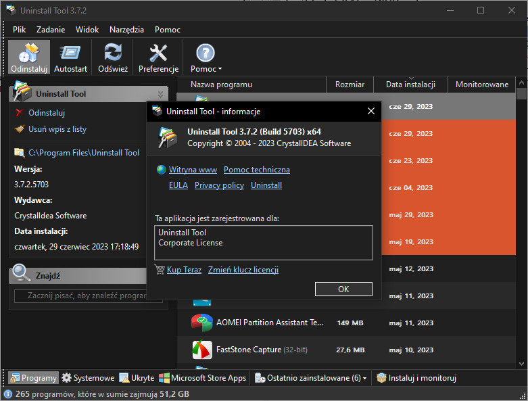Click the Uninstall Tool logo in dialog
This screenshot has height=401, width=528.
point(167,137)
